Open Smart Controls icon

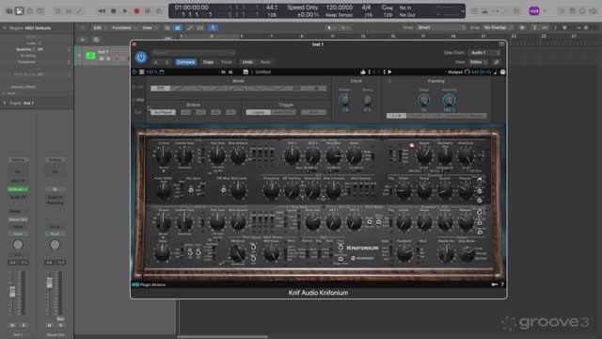58,11
